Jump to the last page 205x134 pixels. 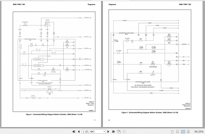click(x=113, y=132)
